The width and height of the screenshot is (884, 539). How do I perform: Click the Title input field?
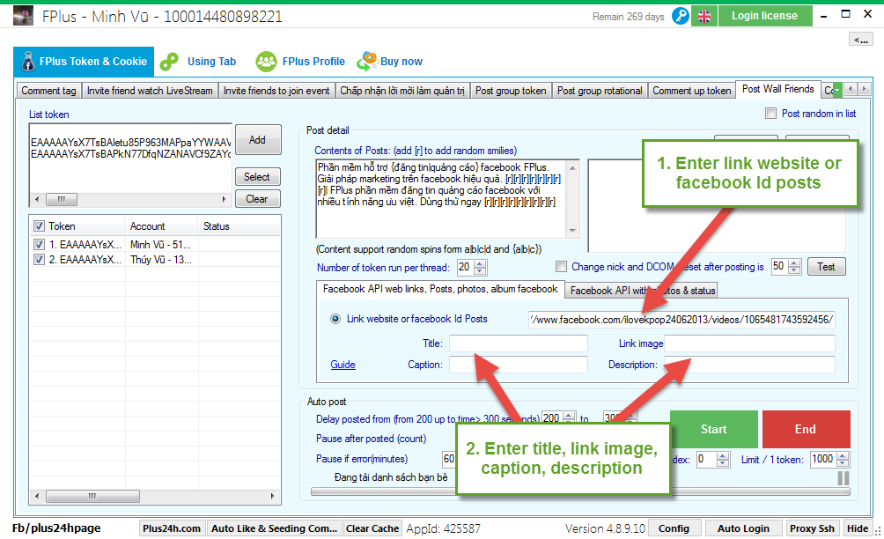point(518,343)
